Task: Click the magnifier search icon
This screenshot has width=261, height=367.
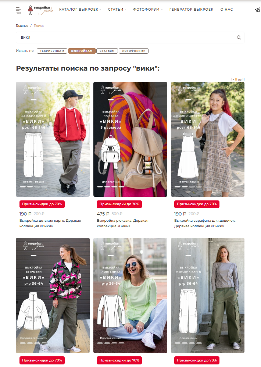Action: pos(239,38)
